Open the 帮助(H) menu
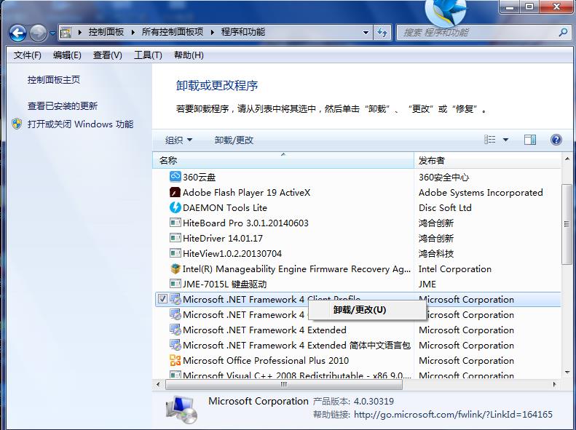This screenshot has width=576, height=430. click(189, 55)
